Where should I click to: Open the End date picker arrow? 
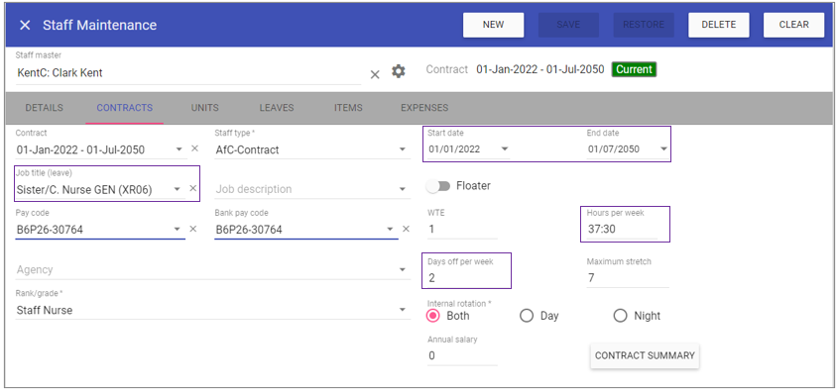click(x=663, y=149)
